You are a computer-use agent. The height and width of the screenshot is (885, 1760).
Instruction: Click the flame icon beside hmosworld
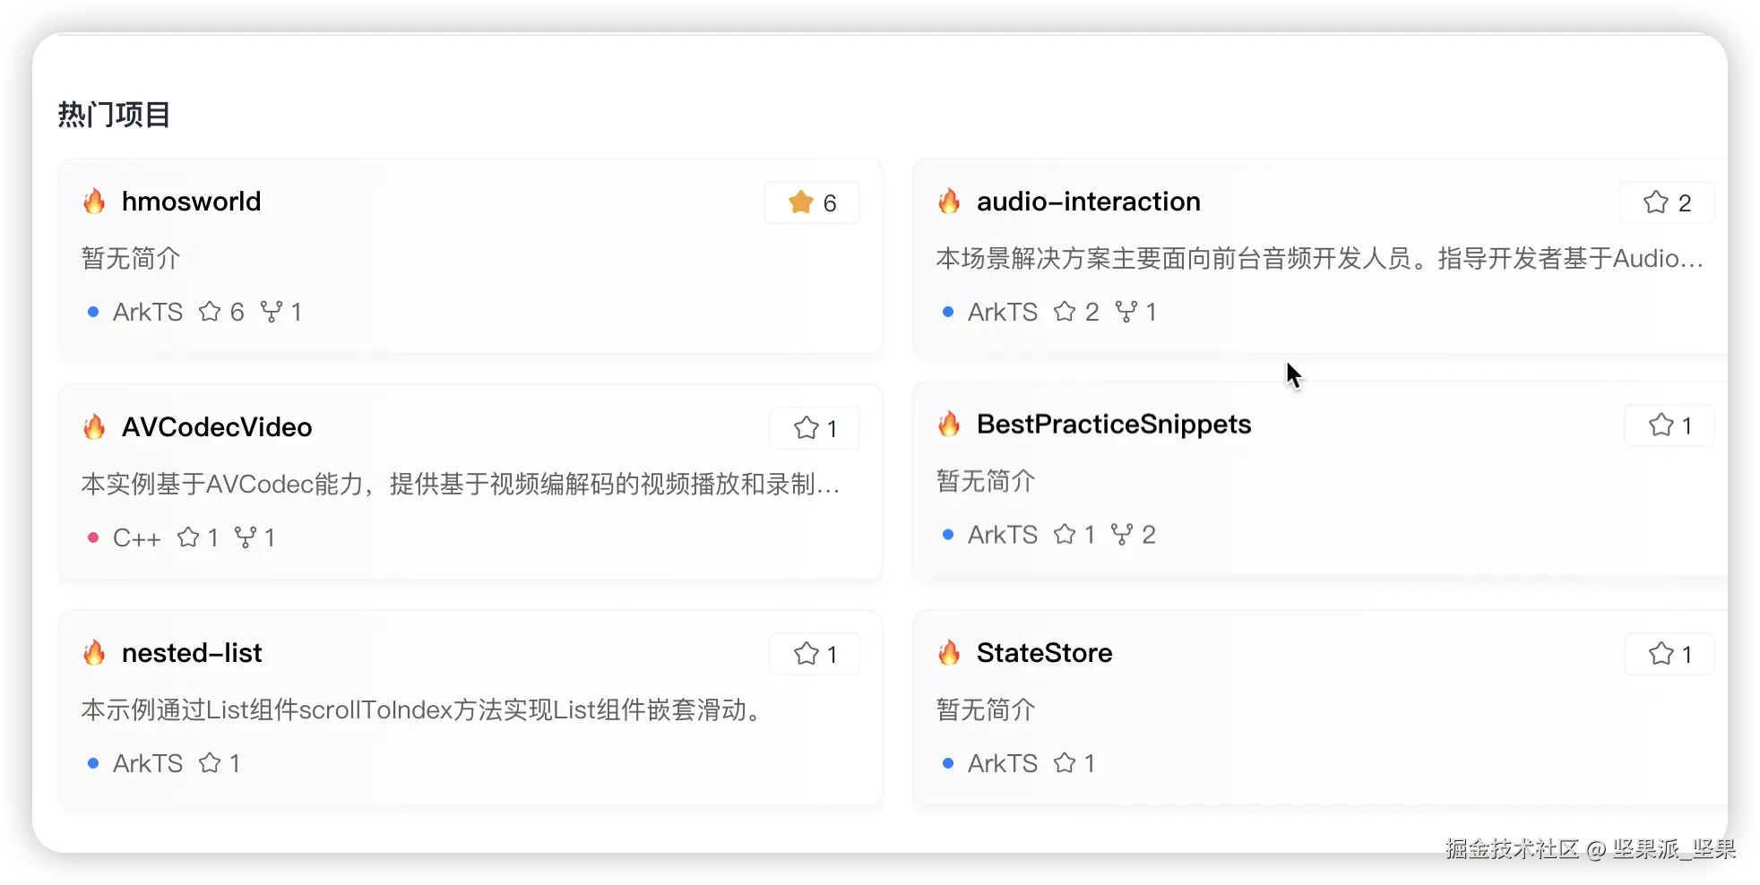tap(94, 202)
